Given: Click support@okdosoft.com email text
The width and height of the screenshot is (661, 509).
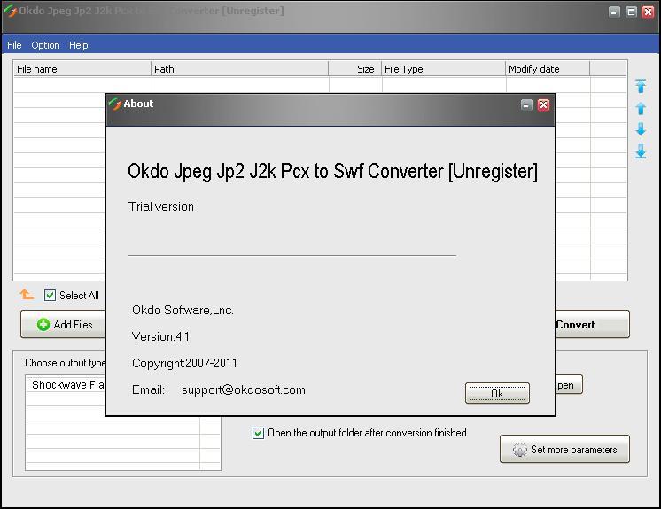Looking at the screenshot, I should [x=244, y=389].
